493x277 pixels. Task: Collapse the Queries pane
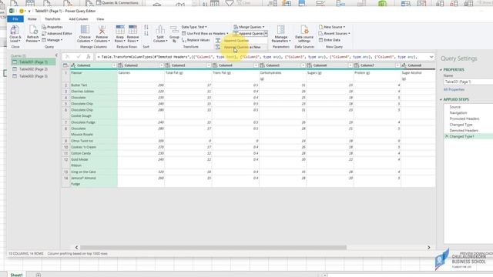click(56, 55)
